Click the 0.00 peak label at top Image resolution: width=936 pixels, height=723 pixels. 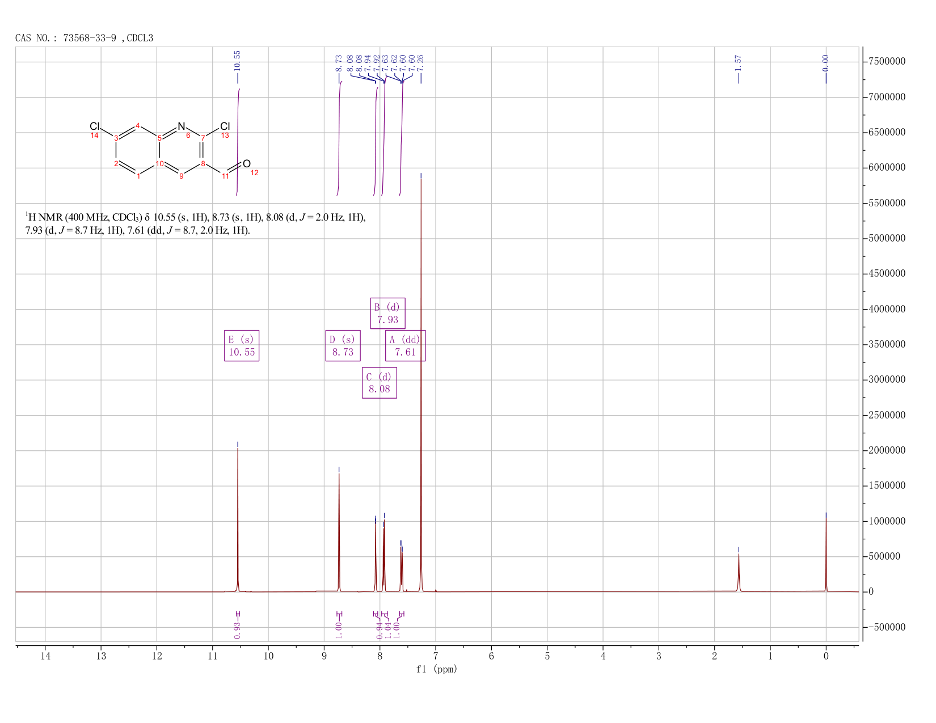tap(825, 62)
